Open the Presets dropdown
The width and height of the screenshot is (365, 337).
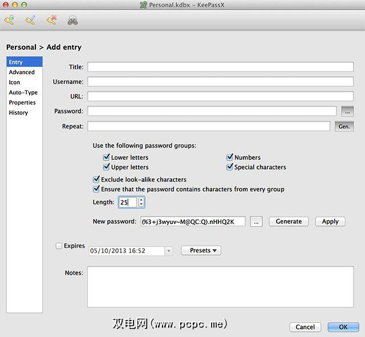(x=201, y=251)
